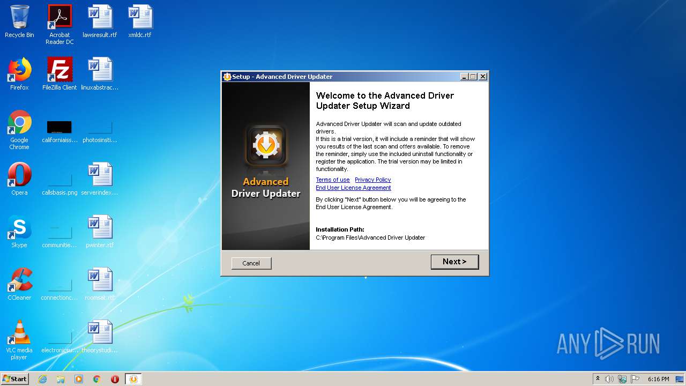Viewport: 686px width, 386px height.
Task: Open the Privacy Policy link
Action: (x=373, y=180)
